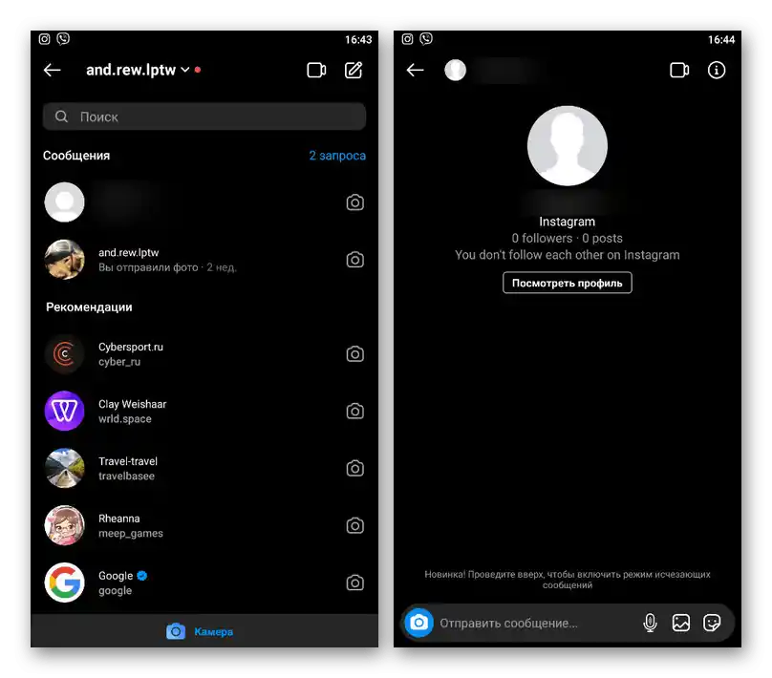Select the meep_games username
Screen dimensions: 772x678
tap(131, 534)
